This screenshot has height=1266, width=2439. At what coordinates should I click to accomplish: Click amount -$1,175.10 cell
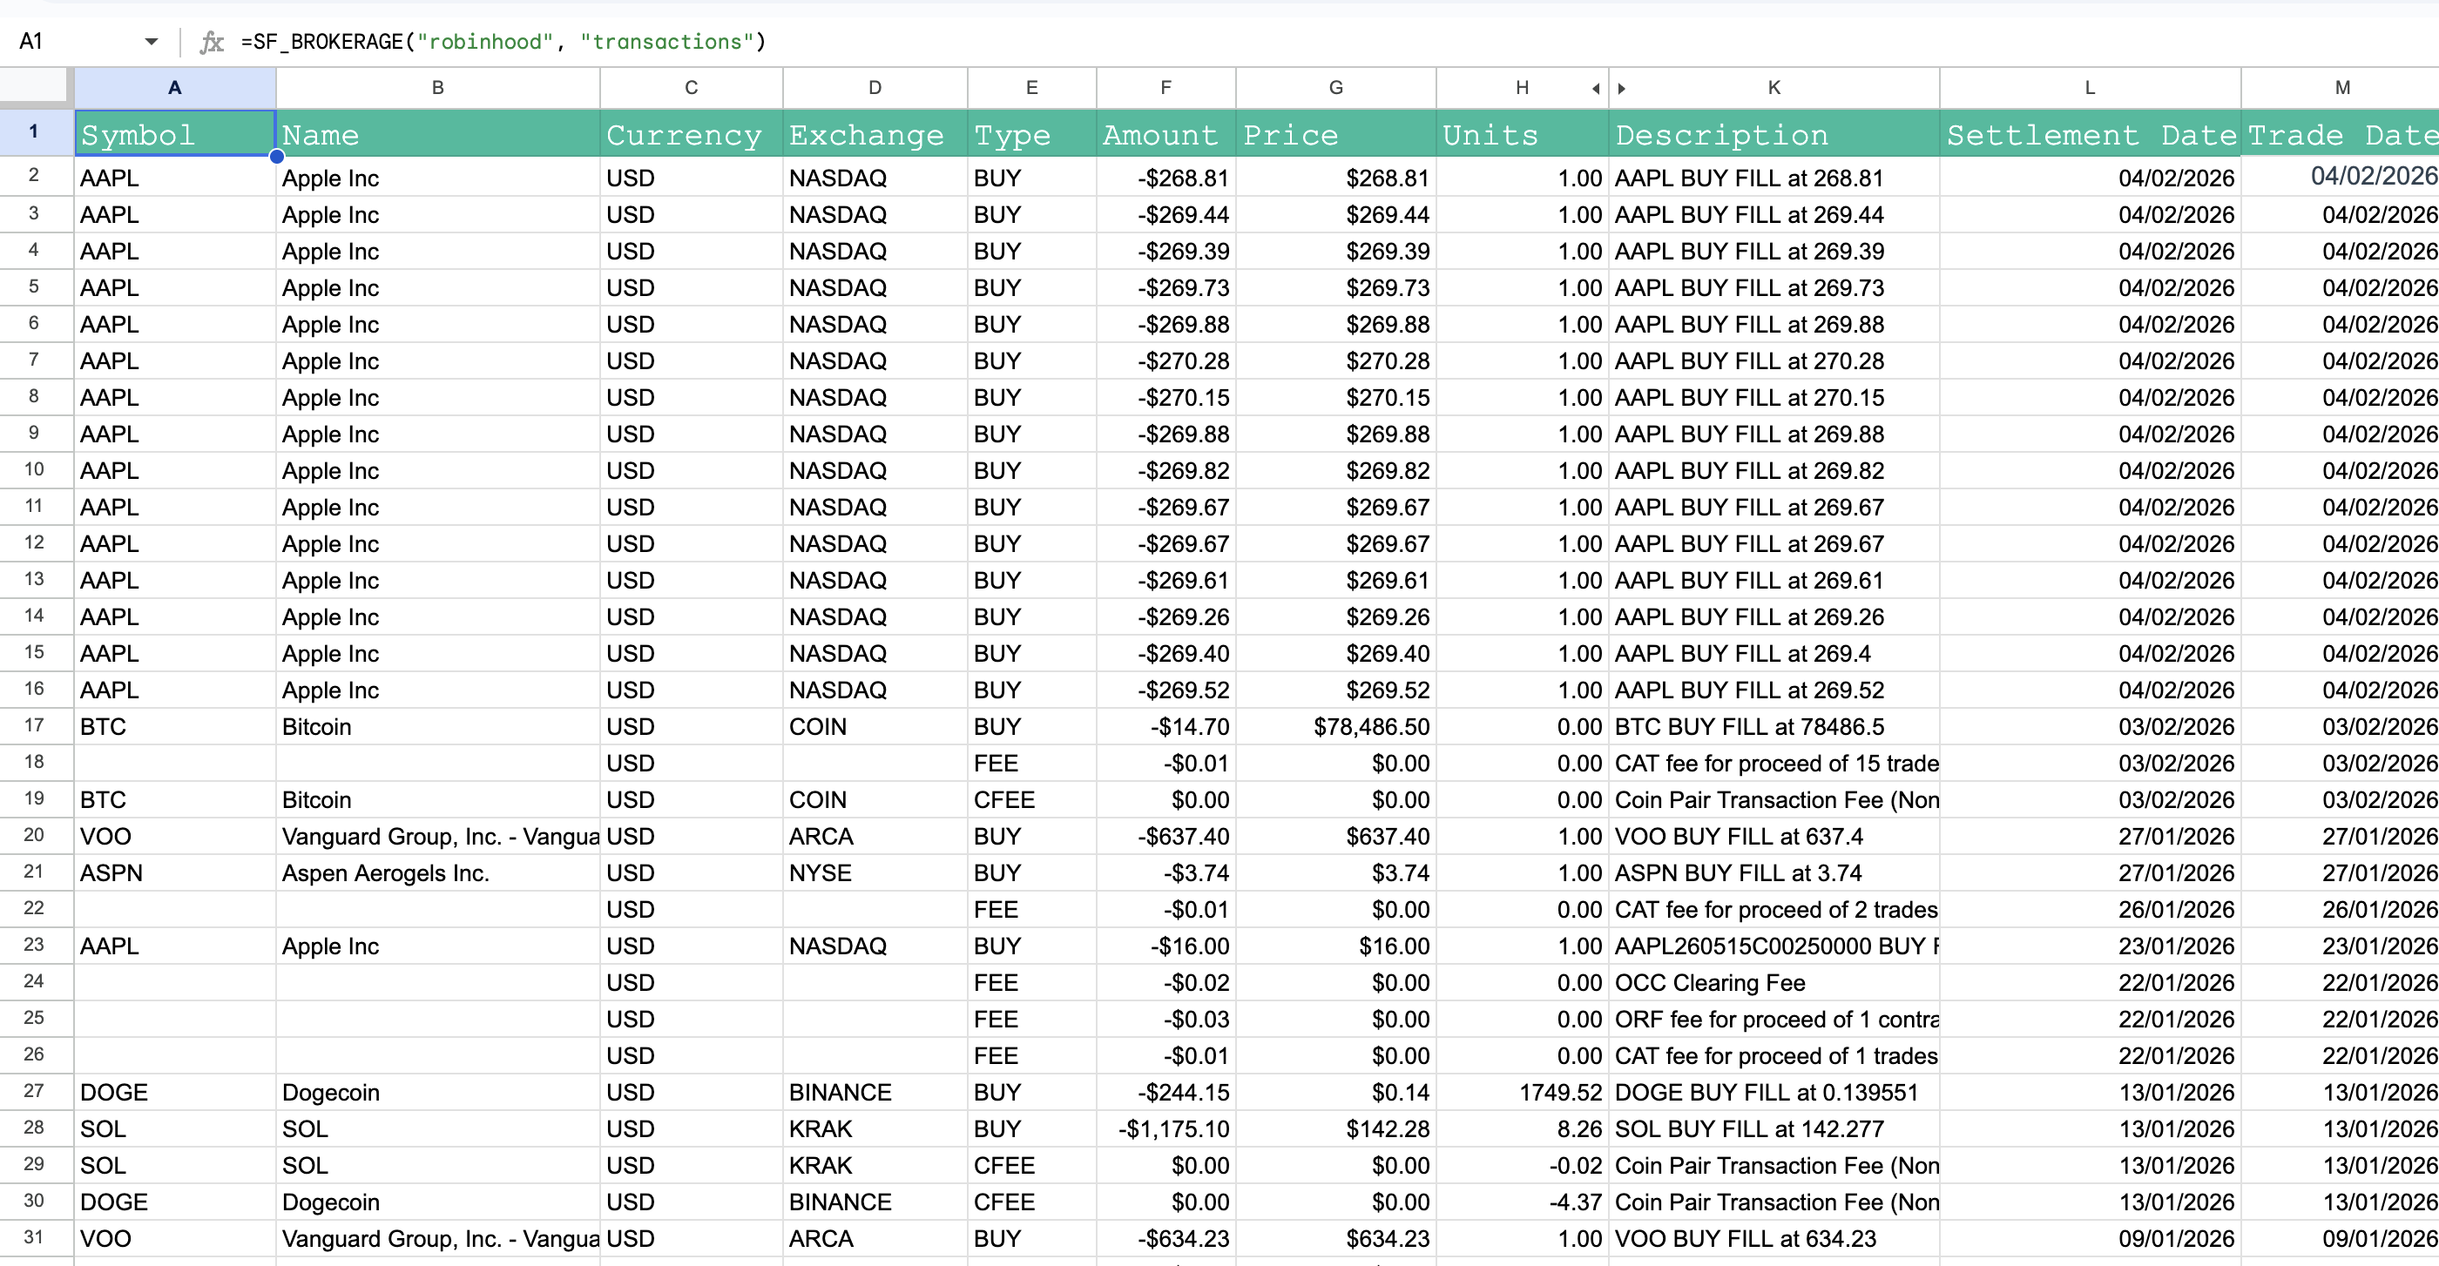(1165, 1128)
